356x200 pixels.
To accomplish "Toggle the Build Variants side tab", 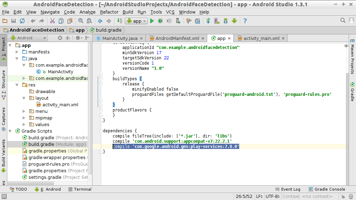I will [3, 156].
